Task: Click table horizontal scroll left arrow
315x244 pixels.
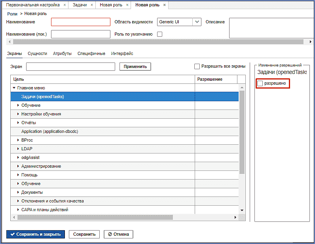Action: point(14,217)
